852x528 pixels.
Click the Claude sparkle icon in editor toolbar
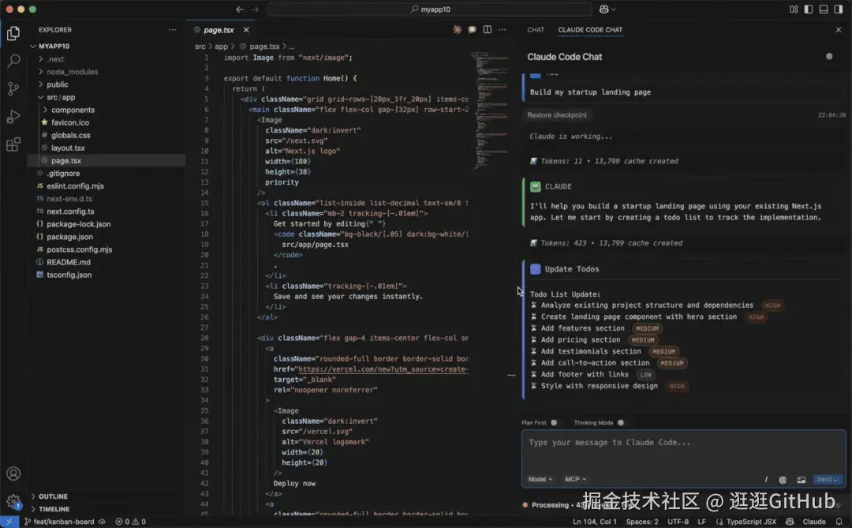[457, 30]
